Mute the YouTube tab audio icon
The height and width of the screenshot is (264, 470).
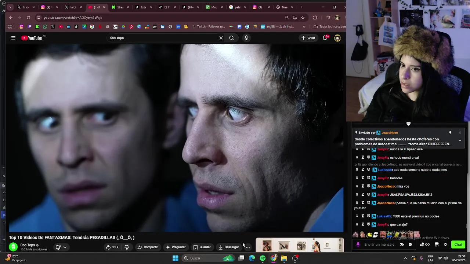tap(98, 7)
